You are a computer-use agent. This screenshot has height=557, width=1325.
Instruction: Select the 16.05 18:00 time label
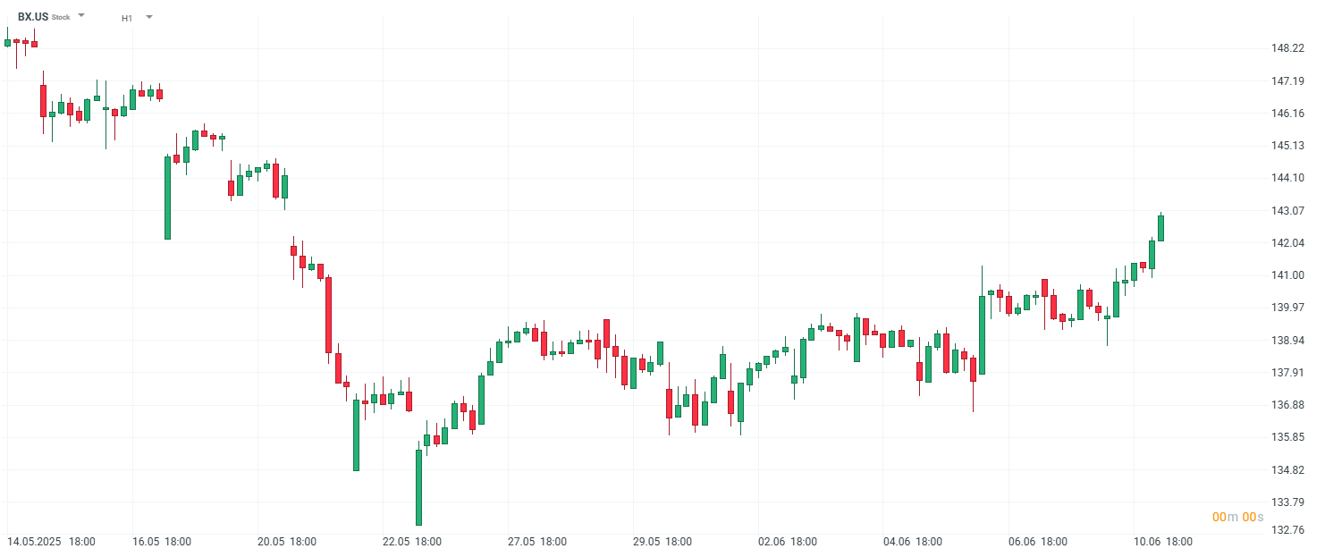[162, 542]
